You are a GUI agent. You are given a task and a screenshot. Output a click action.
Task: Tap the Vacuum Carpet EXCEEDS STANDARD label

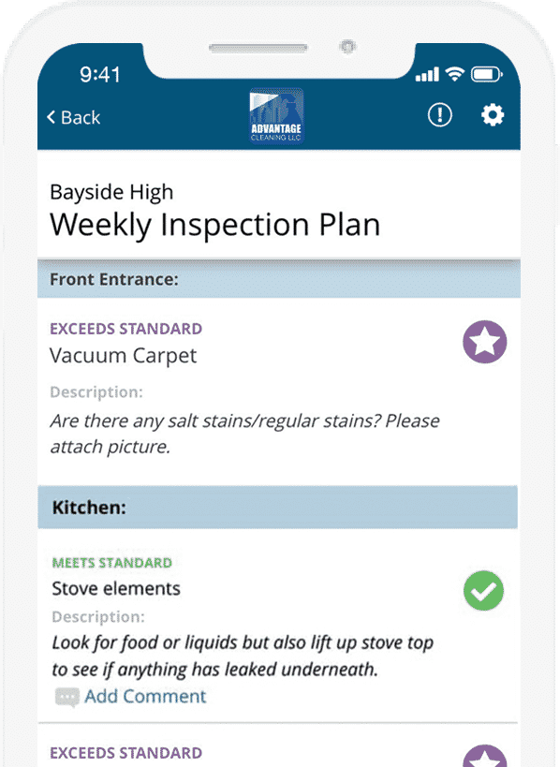(x=125, y=329)
